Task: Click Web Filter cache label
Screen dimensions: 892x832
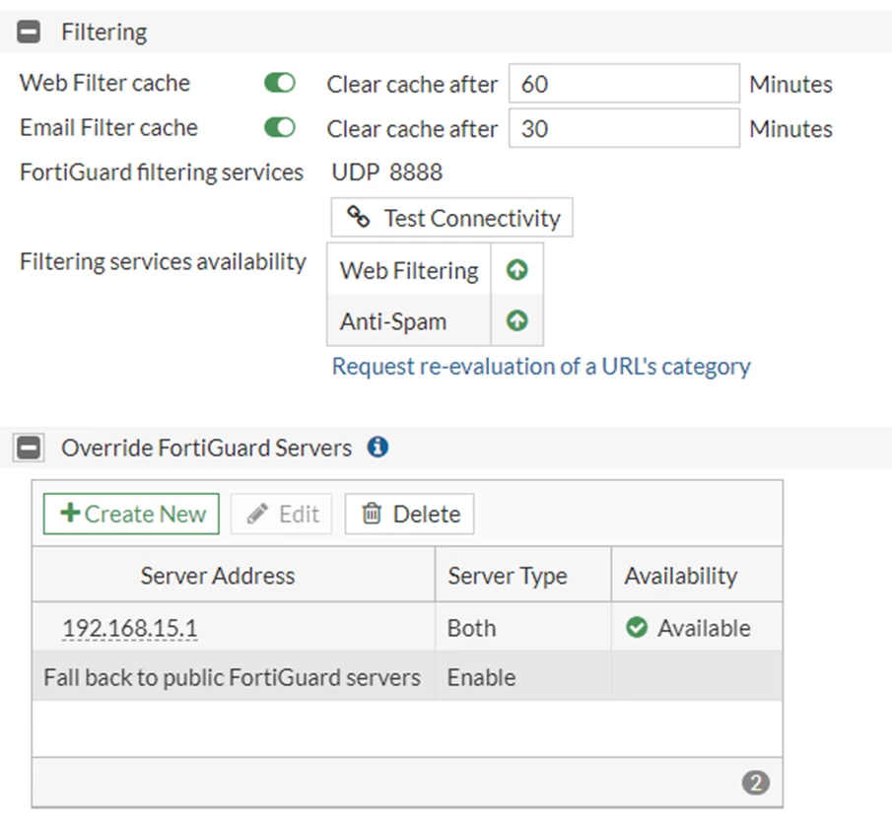Action: (x=104, y=83)
